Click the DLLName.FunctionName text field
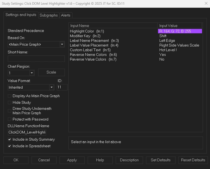Image resolution: width=210 pixels, height=169 pixels. coord(27,132)
